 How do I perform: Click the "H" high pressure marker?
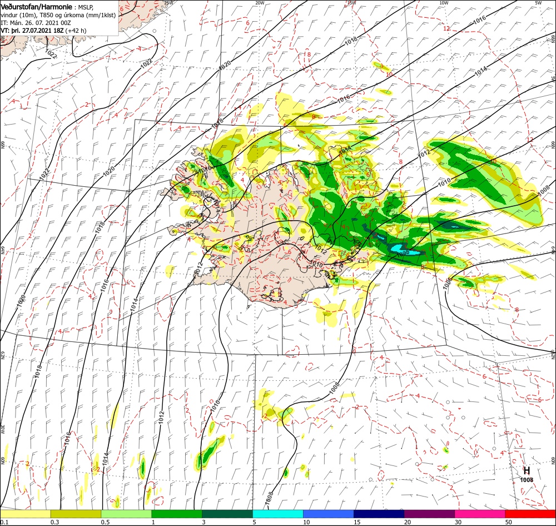coord(527,470)
